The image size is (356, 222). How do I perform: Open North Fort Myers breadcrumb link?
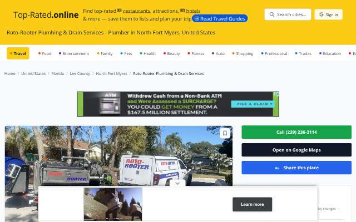(x=111, y=73)
